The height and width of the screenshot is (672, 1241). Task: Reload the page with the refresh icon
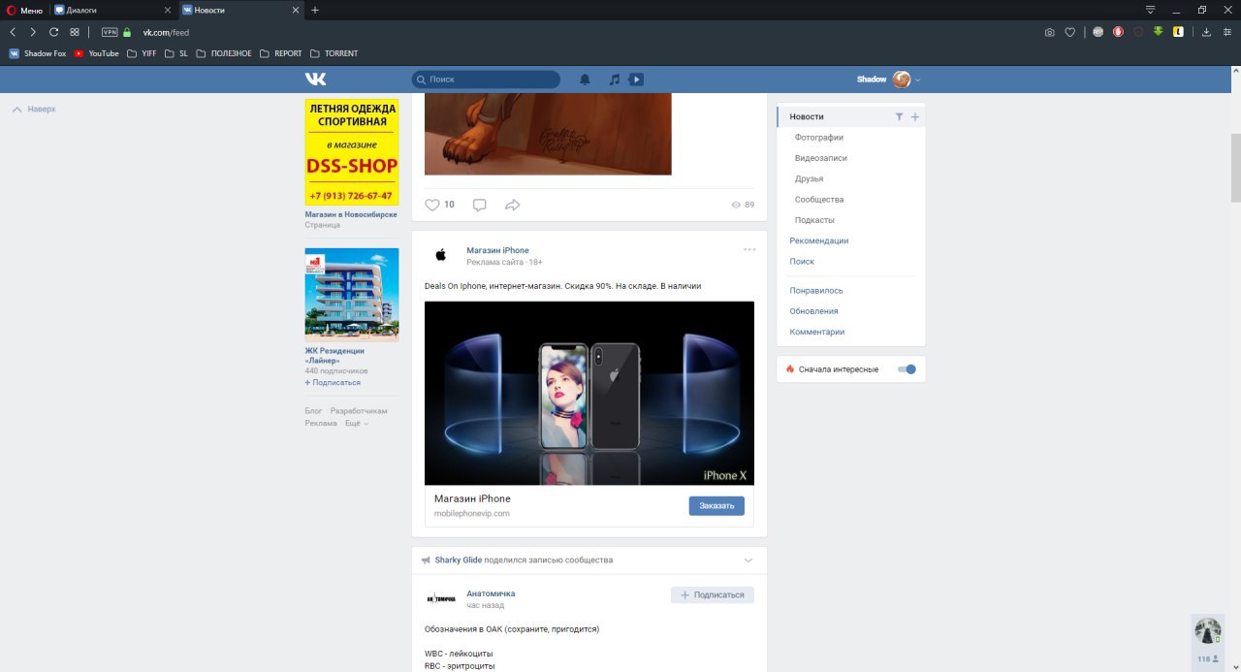pos(53,32)
